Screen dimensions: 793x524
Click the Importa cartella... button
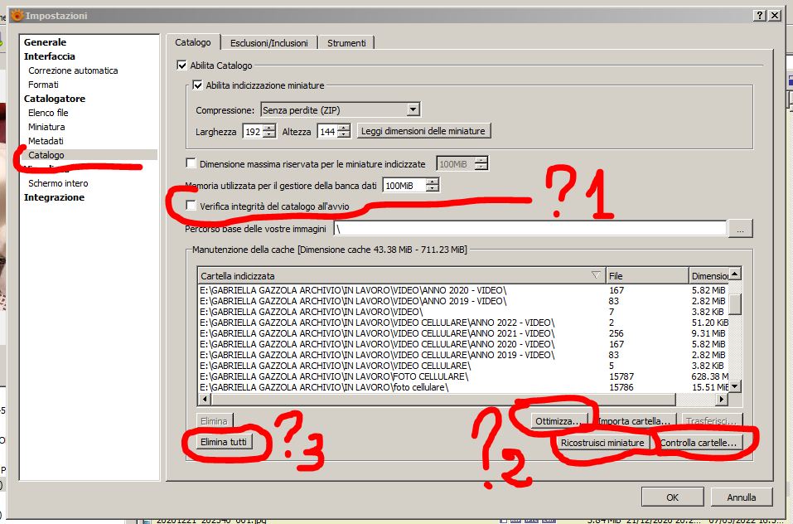pyautogui.click(x=634, y=421)
